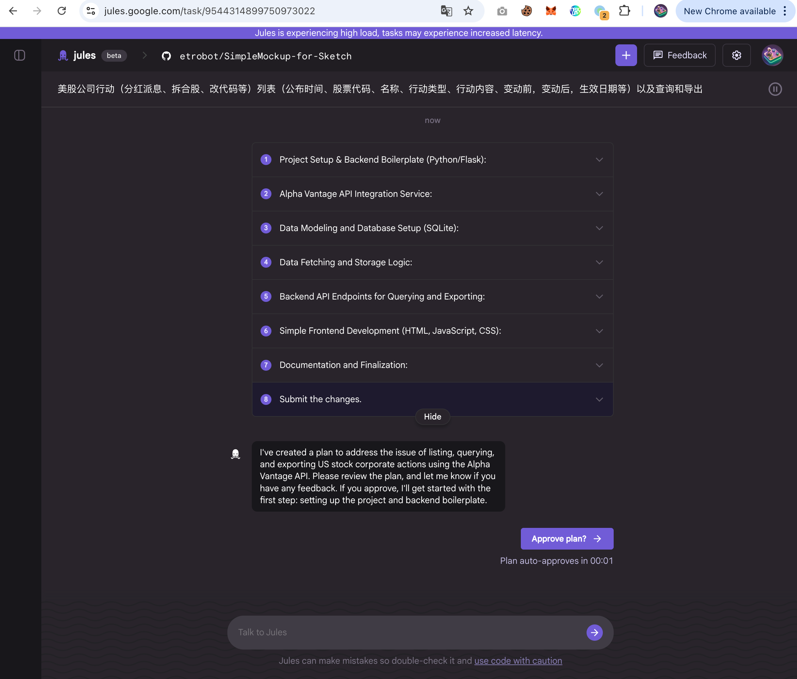Expand the Submit the changes step
This screenshot has width=797, height=679.
coord(432,399)
